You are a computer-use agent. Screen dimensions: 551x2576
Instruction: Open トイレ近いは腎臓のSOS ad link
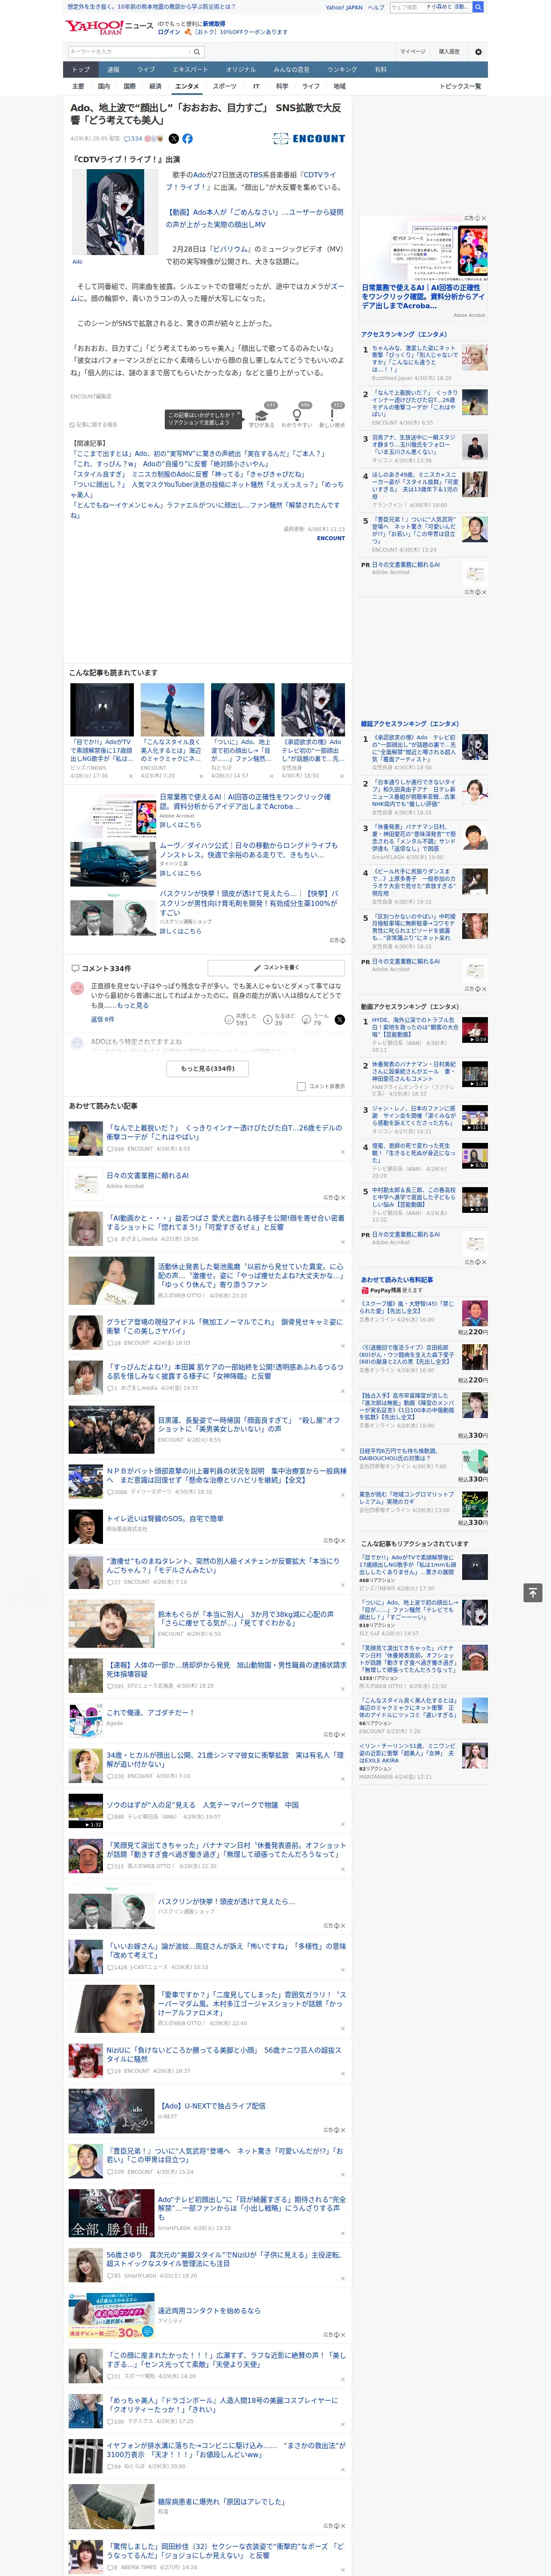pos(165,1518)
